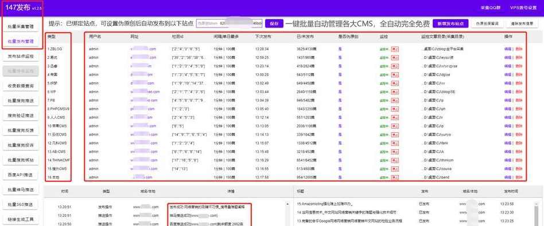Viewport: 544px width, 226px height.
Task: Select 批量发布管理 in the sidebar
Action: pyautogui.click(x=21, y=41)
